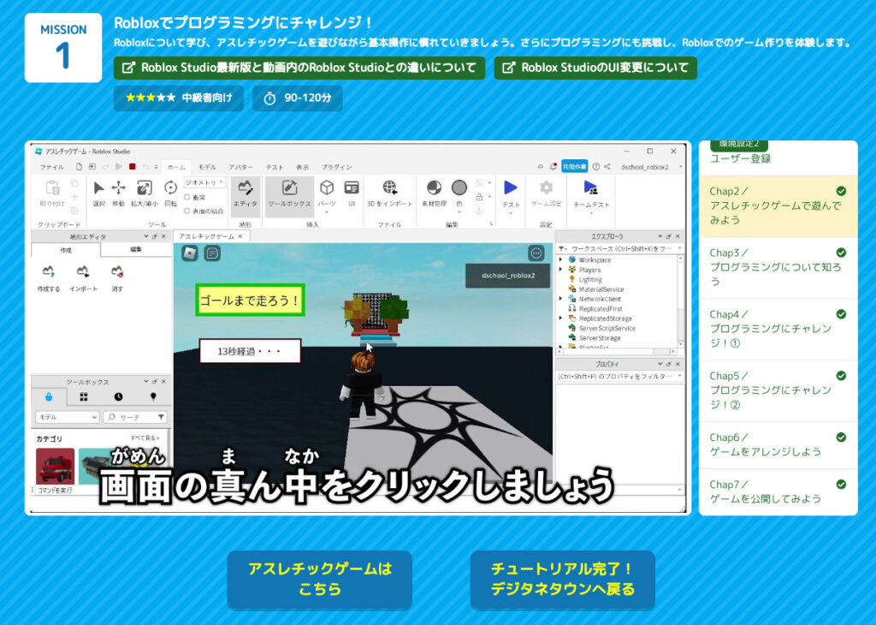The height and width of the screenshot is (625, 876).
Task: Switch to the 表示 ribbon tab
Action: coord(302,167)
